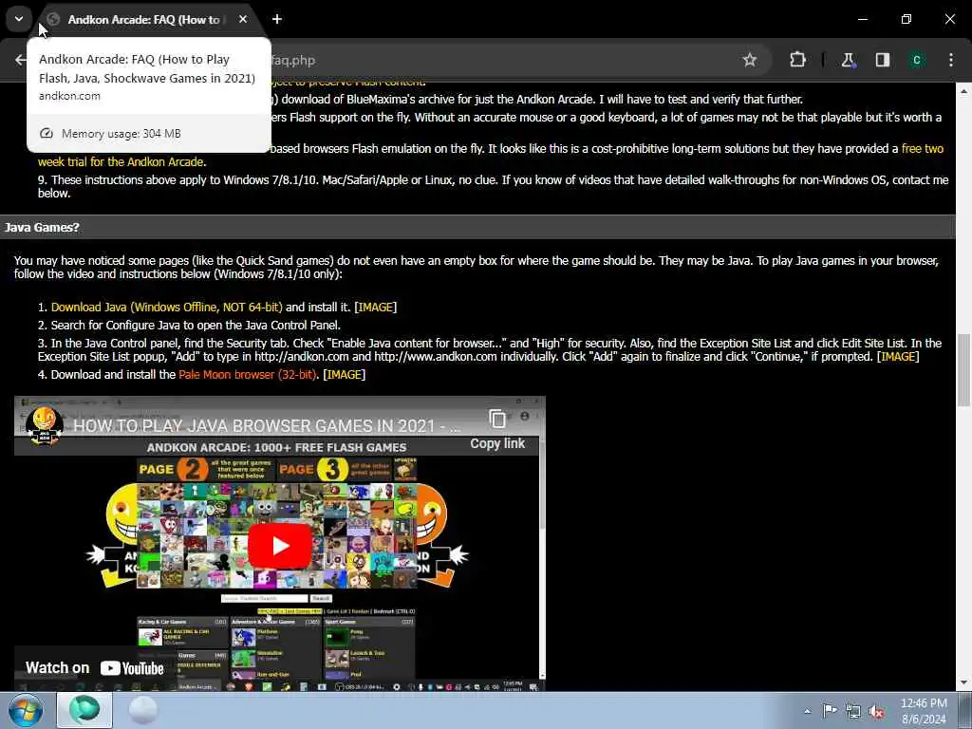Open IMAGE link after Pale Moon browser
This screenshot has width=972, height=729.
point(344,374)
